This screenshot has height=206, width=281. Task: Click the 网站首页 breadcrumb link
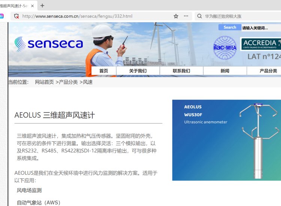(44, 82)
